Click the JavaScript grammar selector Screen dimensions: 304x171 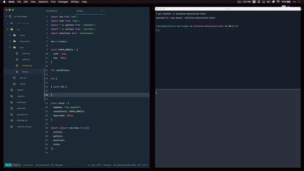(x=107, y=165)
